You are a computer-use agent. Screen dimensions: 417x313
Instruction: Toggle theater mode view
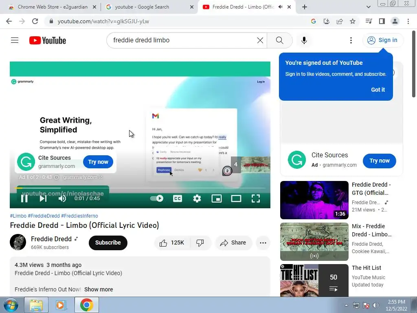[x=236, y=198]
